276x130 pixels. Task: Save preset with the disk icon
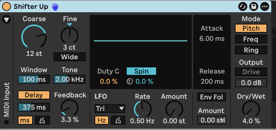coord(254,7)
